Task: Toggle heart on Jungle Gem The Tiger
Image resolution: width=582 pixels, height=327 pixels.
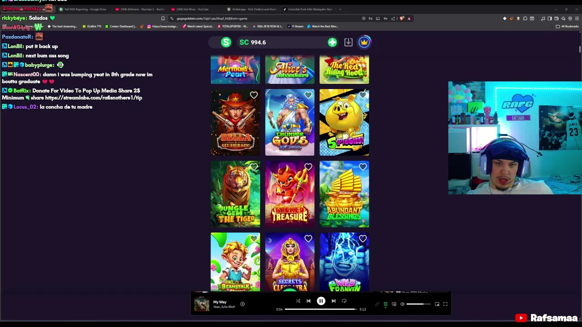Action: pos(254,167)
